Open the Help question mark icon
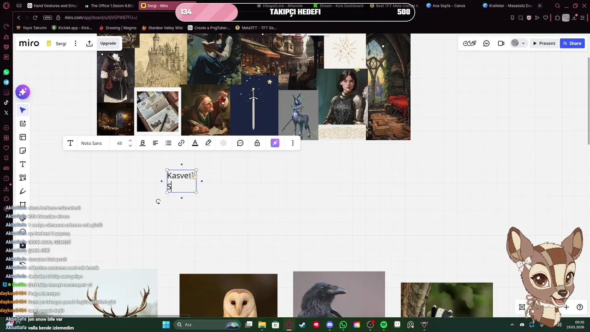Viewport: 590px width, 332px height. click(580, 307)
